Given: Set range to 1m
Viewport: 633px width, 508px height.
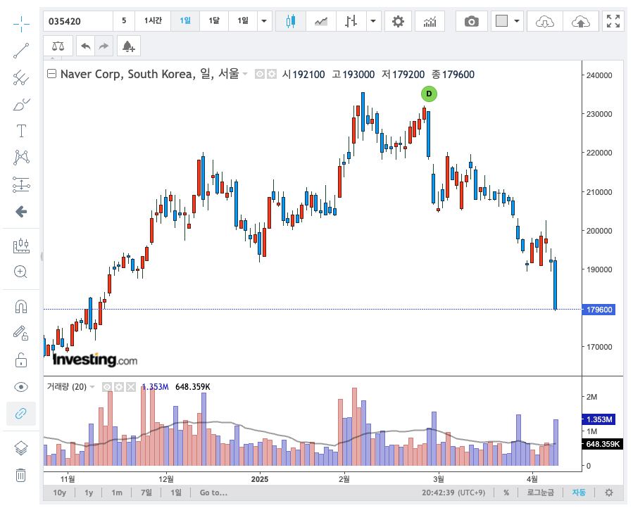Looking at the screenshot, I should point(117,493).
